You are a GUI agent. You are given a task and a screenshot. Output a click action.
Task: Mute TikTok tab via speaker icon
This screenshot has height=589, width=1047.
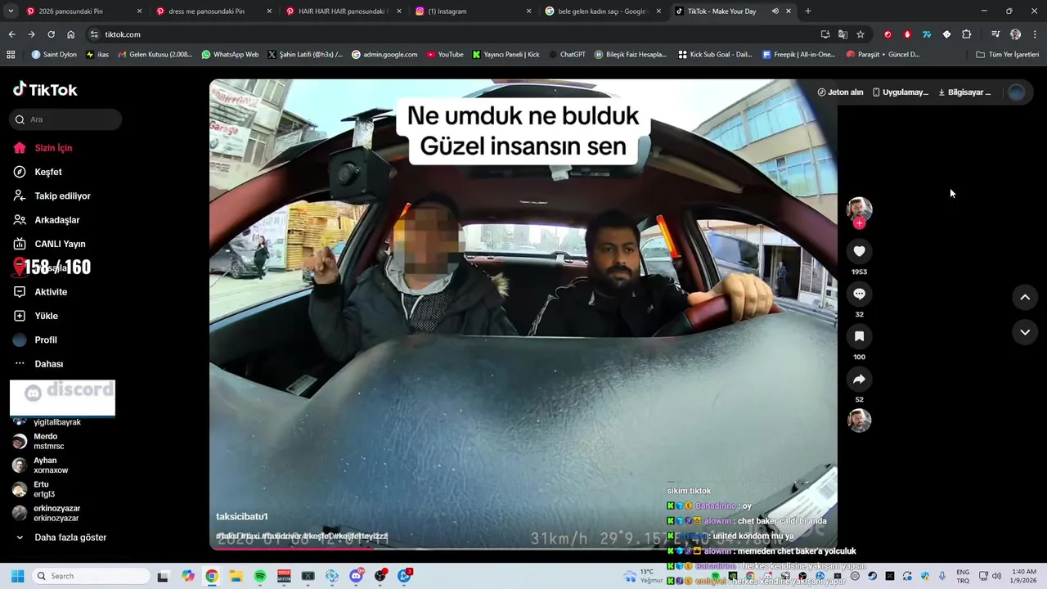pyautogui.click(x=775, y=11)
